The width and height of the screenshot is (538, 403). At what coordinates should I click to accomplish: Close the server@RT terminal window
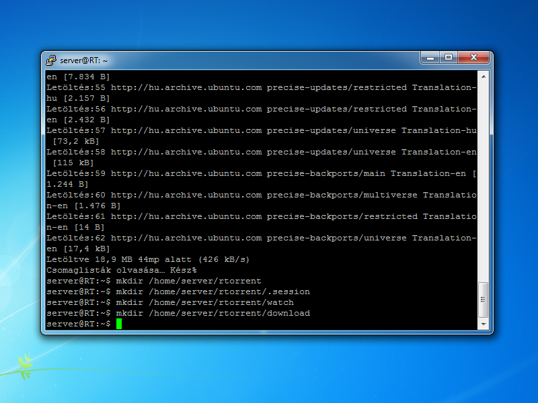pyautogui.click(x=473, y=58)
